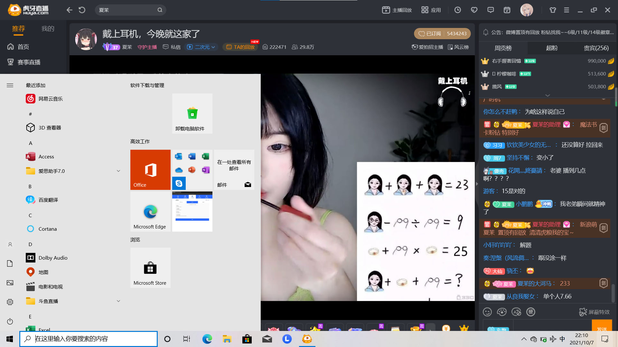Launch Huya app from Windows taskbar
The image size is (618, 347).
(x=307, y=339)
